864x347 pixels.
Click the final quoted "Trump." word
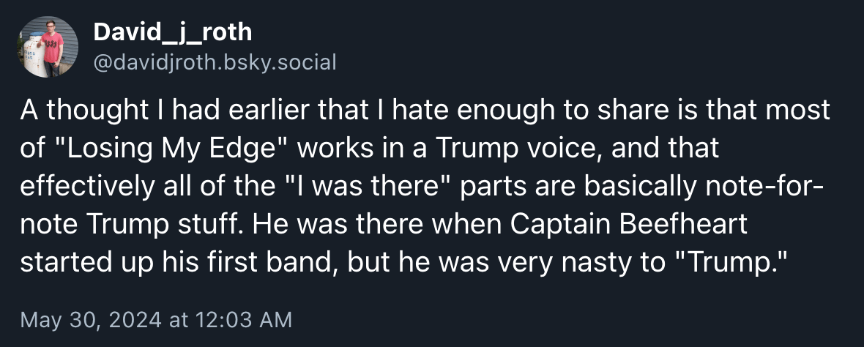[x=731, y=263]
